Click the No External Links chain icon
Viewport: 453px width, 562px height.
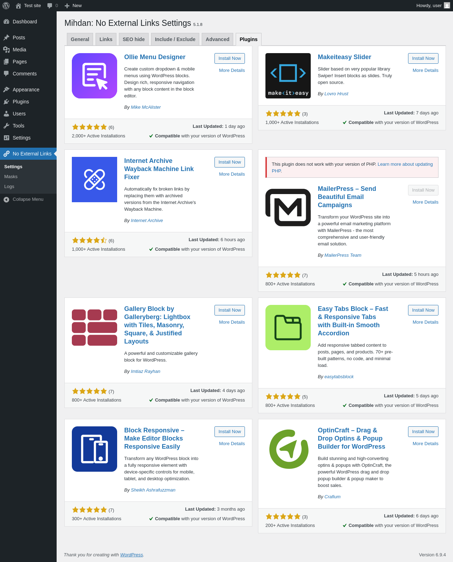click(x=6, y=154)
